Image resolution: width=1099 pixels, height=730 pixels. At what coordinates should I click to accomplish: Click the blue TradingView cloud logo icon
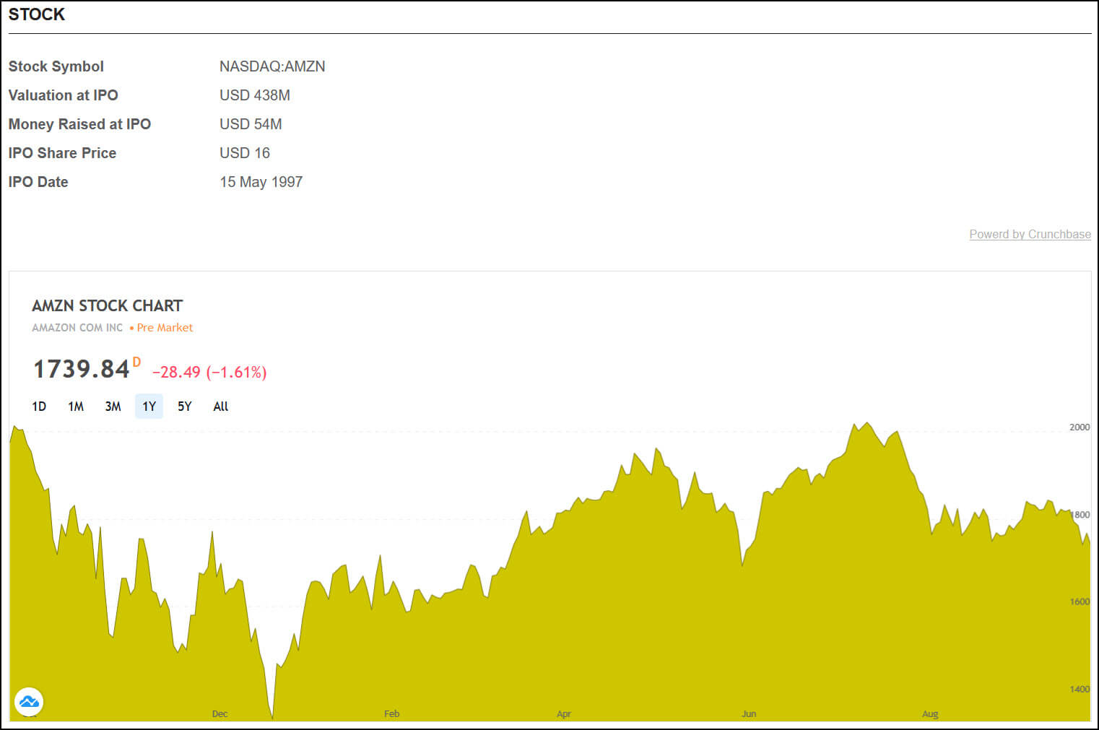pos(29,701)
